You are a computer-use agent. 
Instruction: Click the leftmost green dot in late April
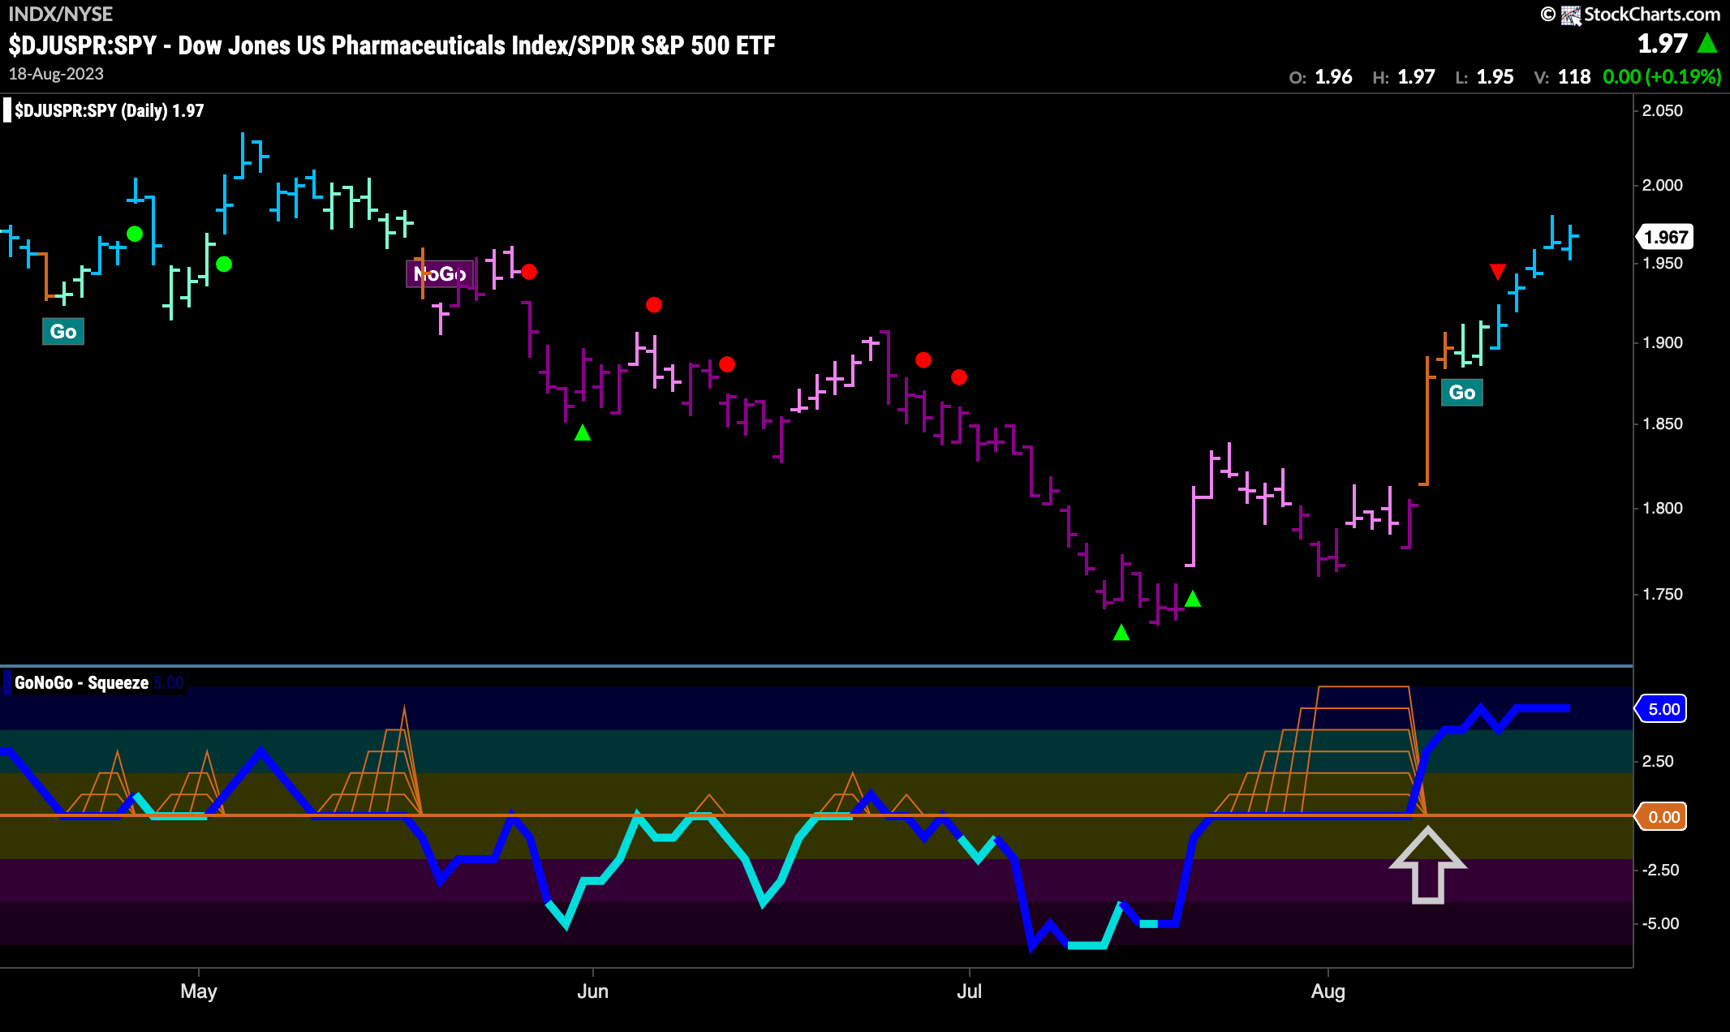(x=135, y=234)
